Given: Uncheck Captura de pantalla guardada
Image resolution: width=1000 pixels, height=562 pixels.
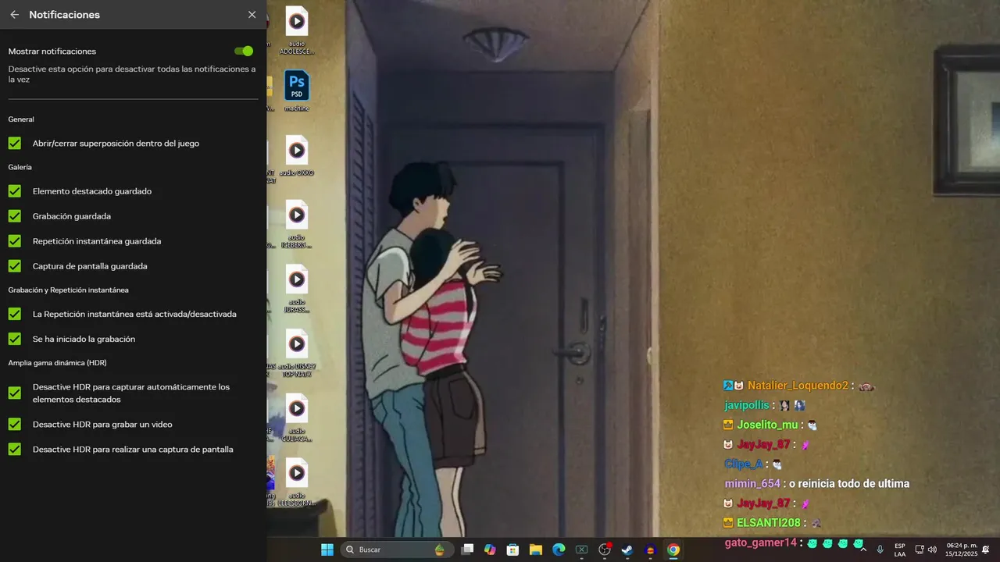Looking at the screenshot, I should click(x=15, y=265).
